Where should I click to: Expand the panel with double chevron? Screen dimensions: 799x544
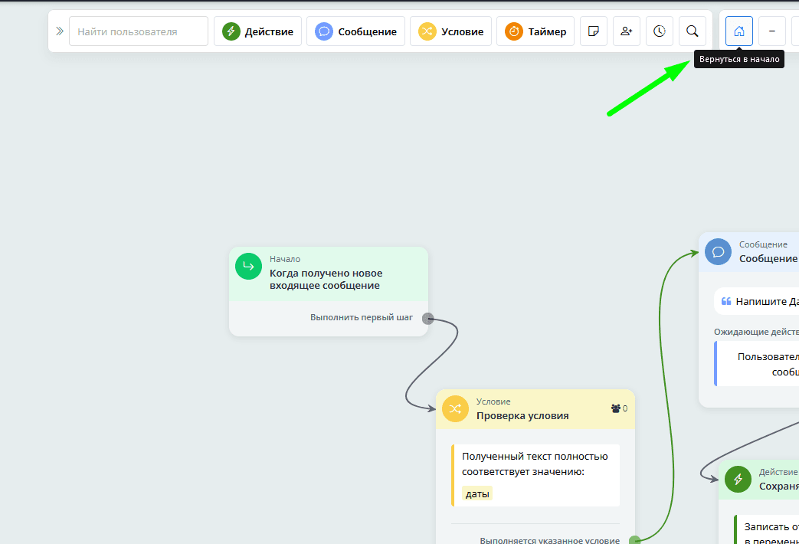point(60,31)
